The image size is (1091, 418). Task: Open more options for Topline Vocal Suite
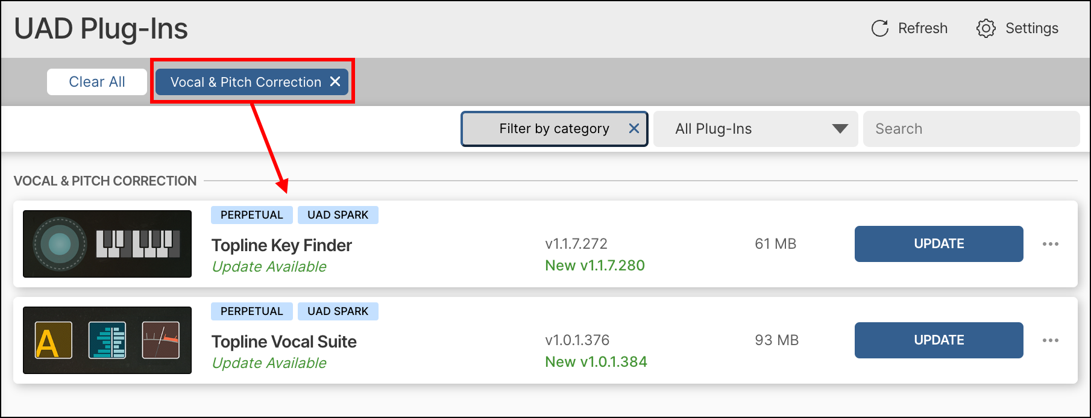pyautogui.click(x=1050, y=340)
